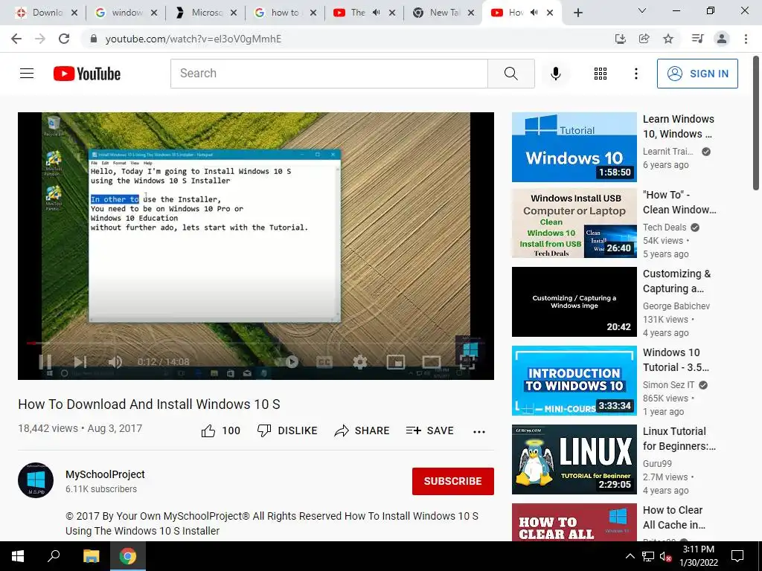Open Chrome media controls icon
This screenshot has width=762, height=571.
pos(697,39)
